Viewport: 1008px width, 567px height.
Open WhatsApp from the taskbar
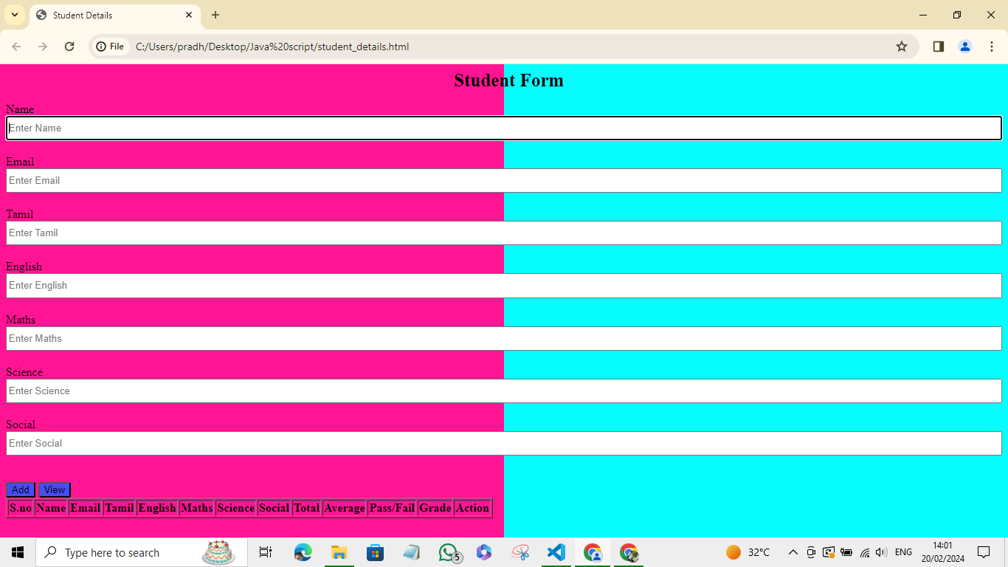coord(448,552)
